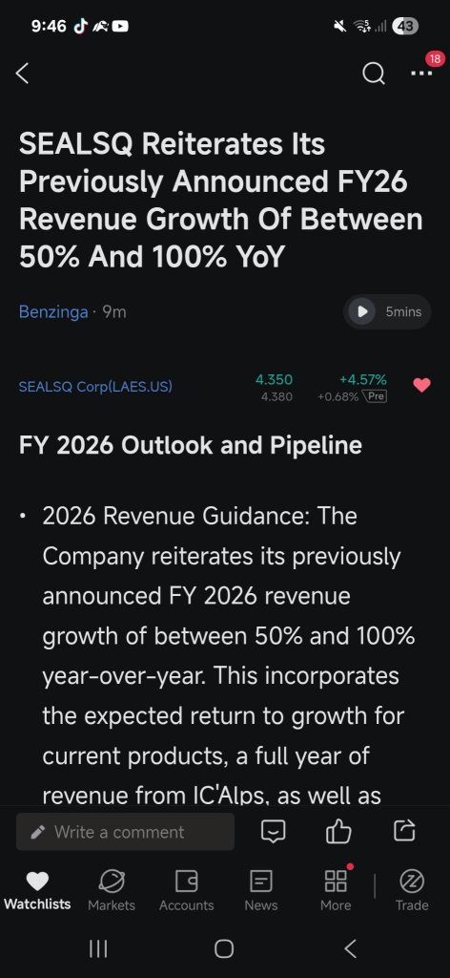Like the article with thumbs-up icon
Screen dimensions: 450x978
click(x=338, y=831)
